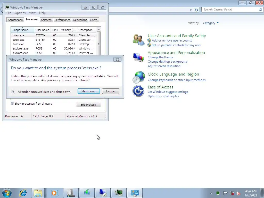Sort processes by Memory column header
The width and height of the screenshot is (264, 198).
coord(68,30)
